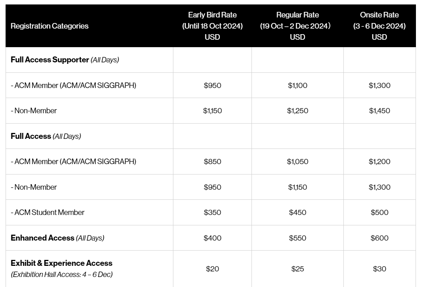
Task: Click the $500 onsite student price
Action: click(379, 212)
